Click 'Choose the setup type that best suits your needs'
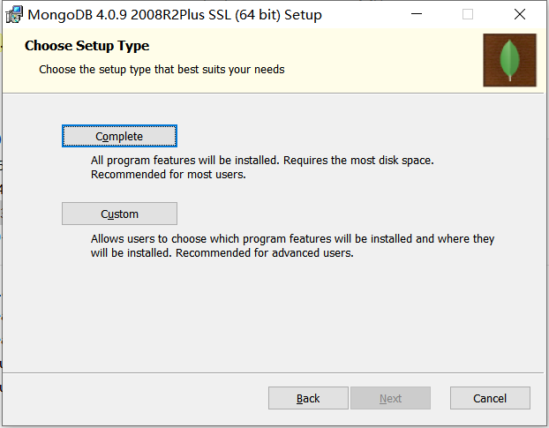The width and height of the screenshot is (549, 428). [162, 70]
